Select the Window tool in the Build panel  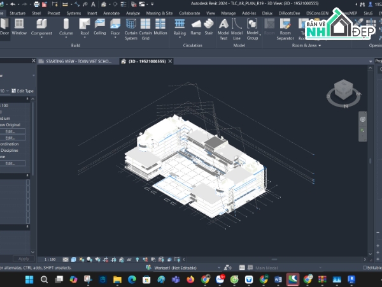tap(19, 27)
